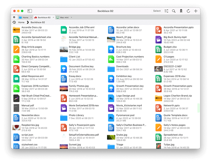Image resolution: width=211 pixels, height=163 pixels.
Task: Select the Accordia Docs.zip archive icon
Action: (16, 30)
